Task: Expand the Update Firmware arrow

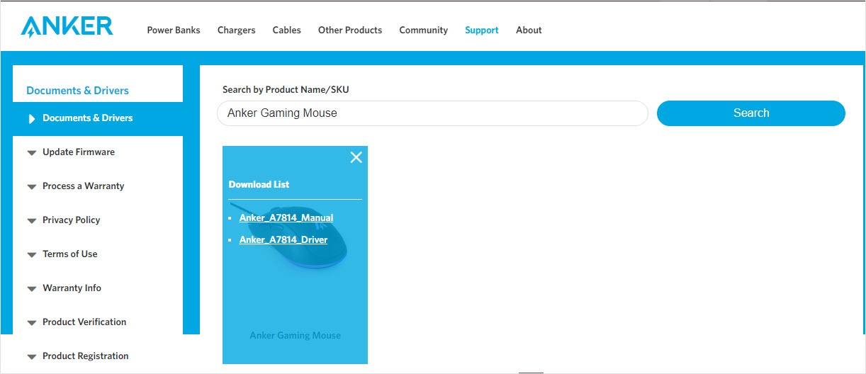Action: [31, 153]
